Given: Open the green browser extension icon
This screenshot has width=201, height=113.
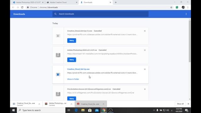Looking at the screenshot, I should click(177, 8).
